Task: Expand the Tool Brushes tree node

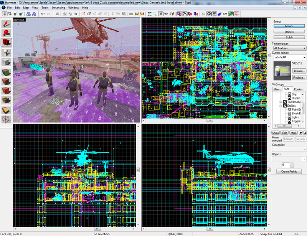Action: [x=281, y=102]
